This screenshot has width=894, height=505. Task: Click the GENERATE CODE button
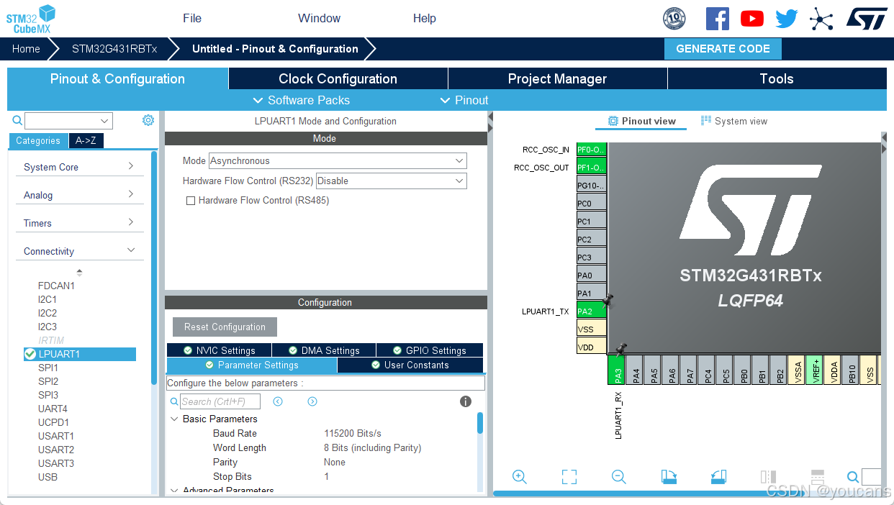pos(723,49)
